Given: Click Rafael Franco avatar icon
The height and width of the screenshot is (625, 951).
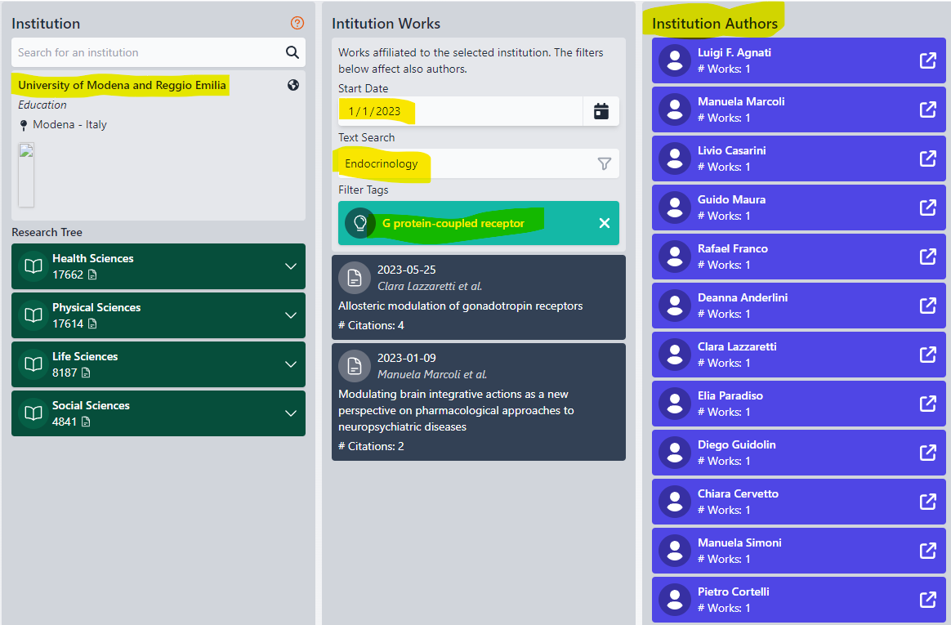Looking at the screenshot, I should point(674,257).
